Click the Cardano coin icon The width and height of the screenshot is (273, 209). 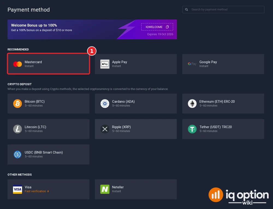[105, 104]
